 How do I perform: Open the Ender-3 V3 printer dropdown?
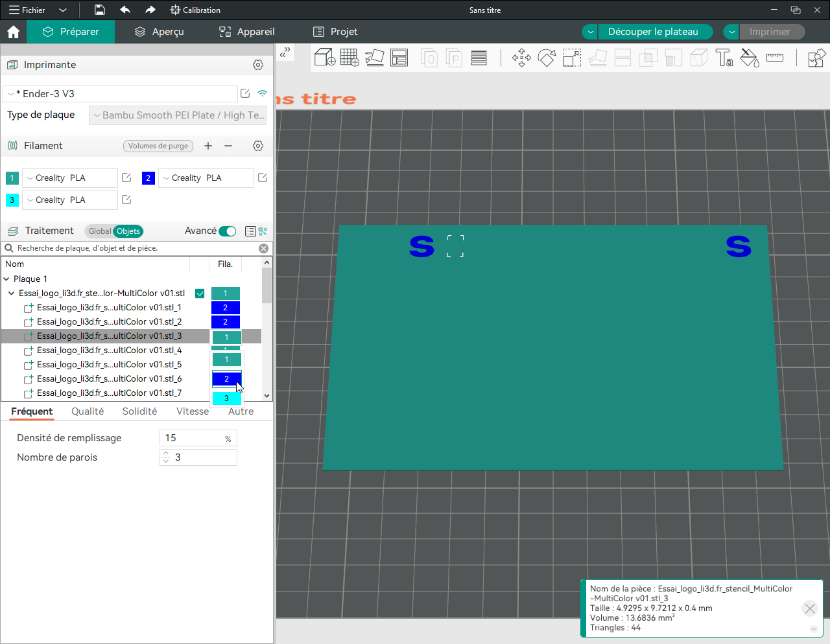pyautogui.click(x=121, y=94)
